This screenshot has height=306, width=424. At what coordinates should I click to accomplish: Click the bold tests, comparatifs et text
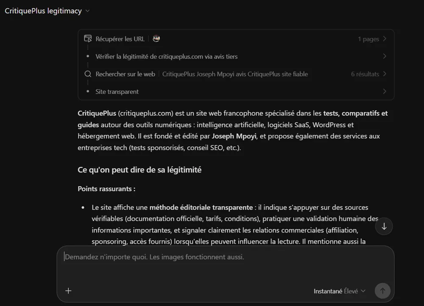click(355, 113)
